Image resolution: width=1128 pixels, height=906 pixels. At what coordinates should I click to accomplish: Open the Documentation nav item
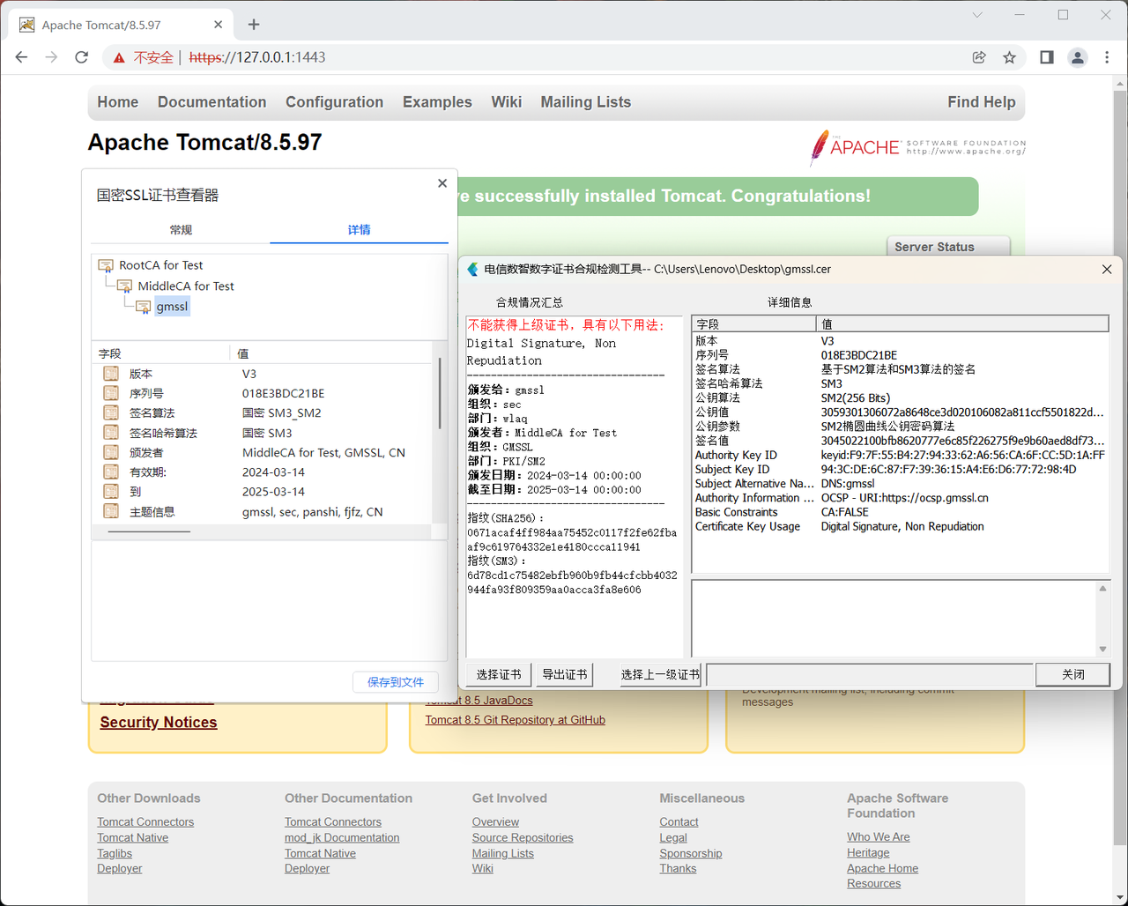[x=212, y=102]
